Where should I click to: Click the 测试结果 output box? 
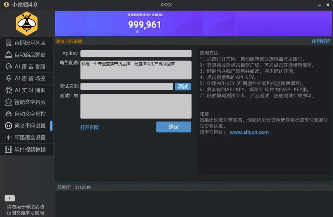(x=136, y=106)
